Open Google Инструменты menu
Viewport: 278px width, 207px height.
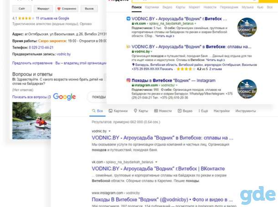(246, 111)
